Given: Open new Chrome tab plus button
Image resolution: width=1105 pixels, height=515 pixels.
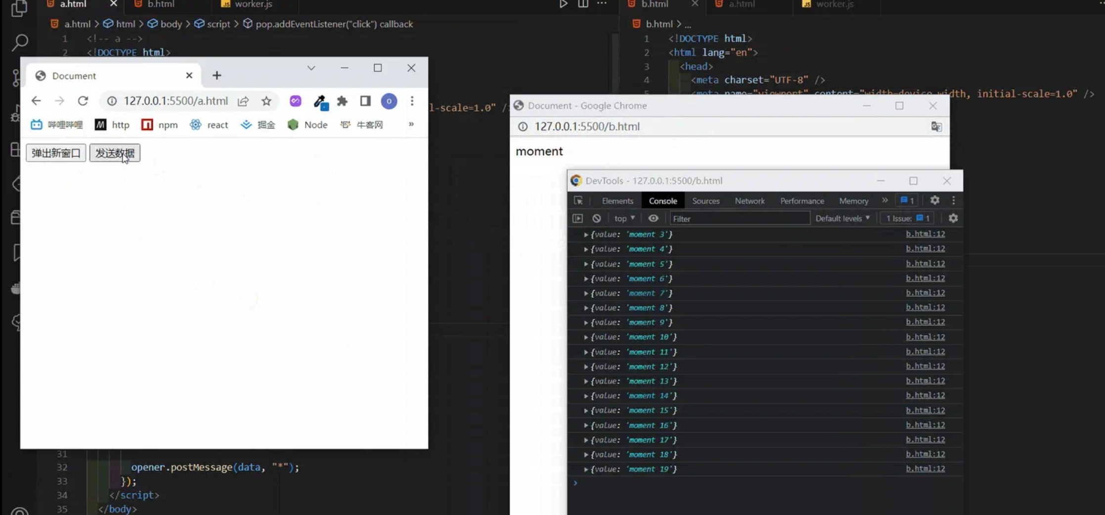Looking at the screenshot, I should [x=217, y=76].
